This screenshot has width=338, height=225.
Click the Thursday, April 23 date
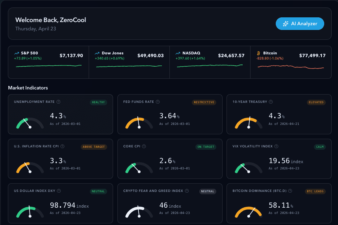pos(35,29)
